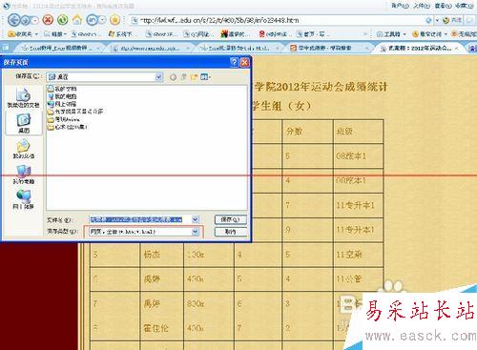Viewport: 477px width, 350px height.
Task: Select 我的电脑 in dialog places bar
Action: click(x=24, y=175)
